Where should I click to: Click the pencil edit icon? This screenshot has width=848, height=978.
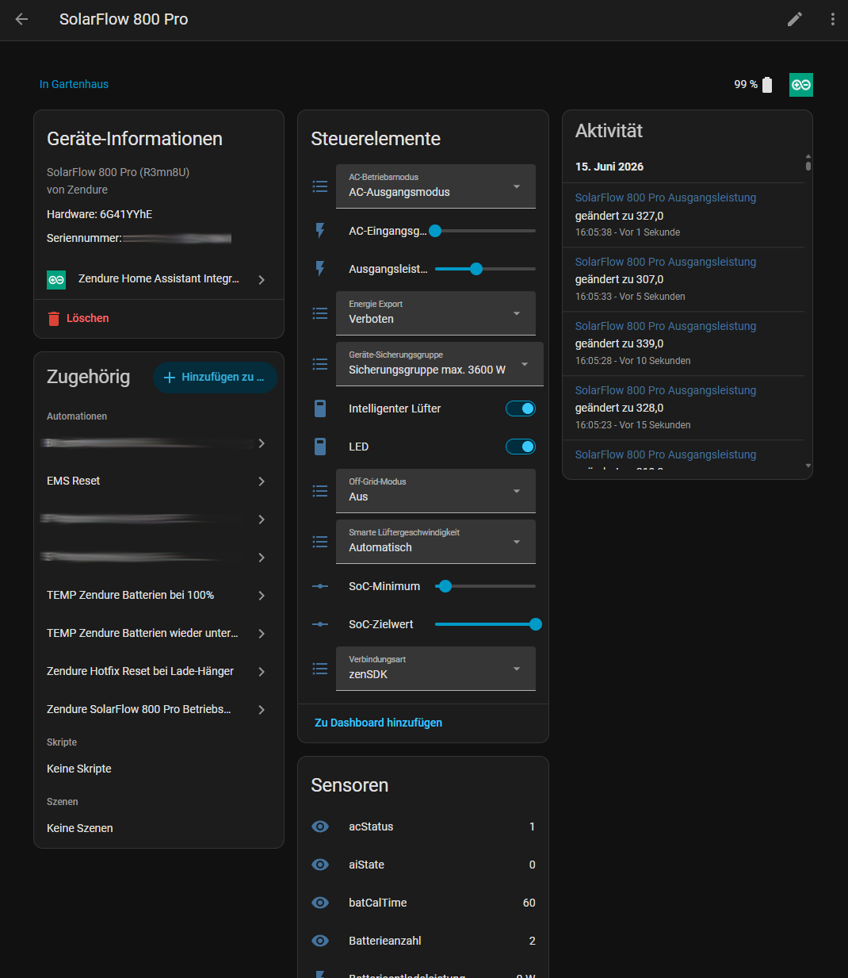tap(795, 19)
